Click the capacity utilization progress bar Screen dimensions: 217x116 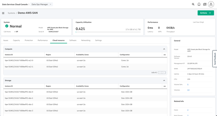click(x=108, y=32)
